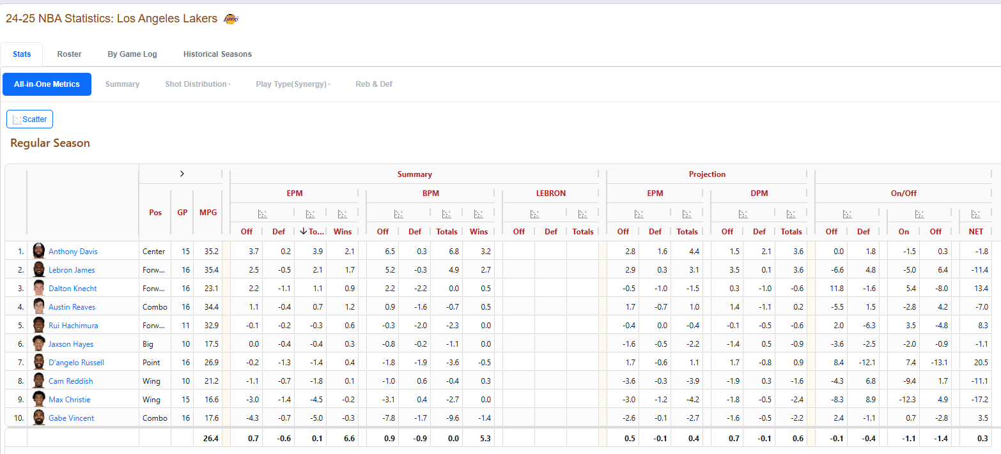Open Lebron James player page
The image size is (1001, 454).
[x=72, y=270]
